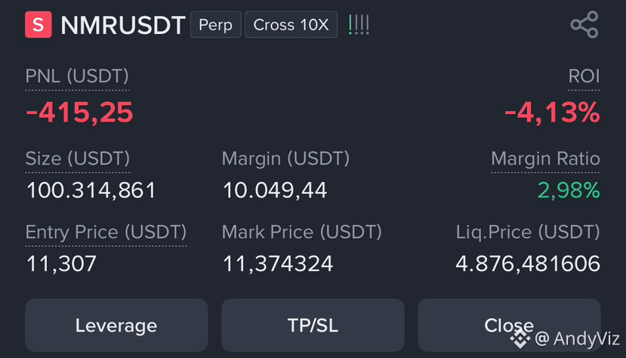Click the Margin value 10.049,44
This screenshot has height=358, width=626.
275,190
